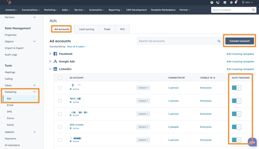Open the Conversations navigation menu
Viewport: 259px width, 149px height.
click(x=31, y=10)
